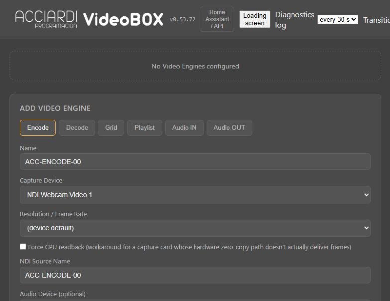Viewport: 390px width, 301px height.
Task: Click the Loading screen button
Action: (x=255, y=19)
